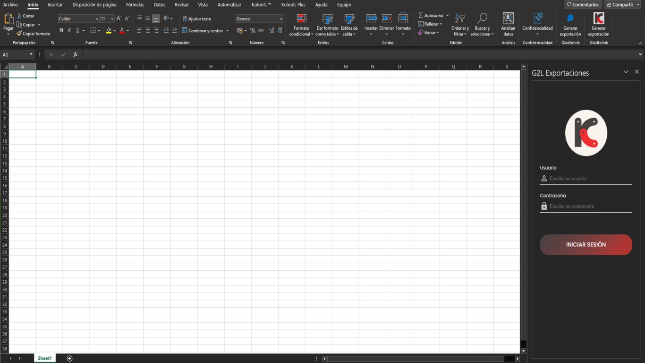This screenshot has width=645, height=363.
Task: Open the font size 11 dropdown
Action: pyautogui.click(x=112, y=19)
